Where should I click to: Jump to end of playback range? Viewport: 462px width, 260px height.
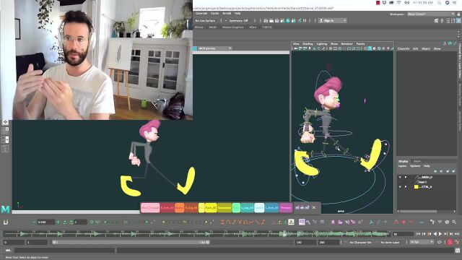[x=457, y=234]
